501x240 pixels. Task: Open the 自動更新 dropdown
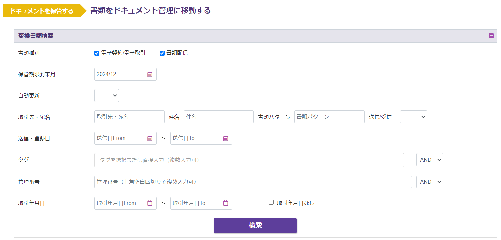tap(107, 95)
